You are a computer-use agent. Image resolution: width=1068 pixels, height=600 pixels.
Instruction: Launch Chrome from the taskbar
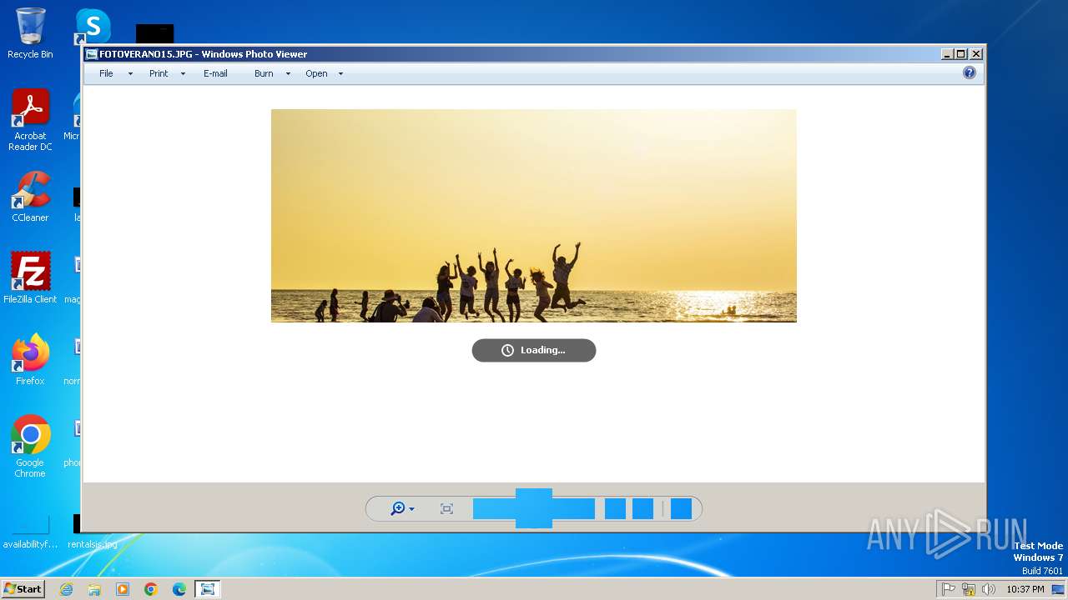pyautogui.click(x=151, y=589)
